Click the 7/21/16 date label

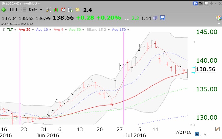tap(183, 132)
